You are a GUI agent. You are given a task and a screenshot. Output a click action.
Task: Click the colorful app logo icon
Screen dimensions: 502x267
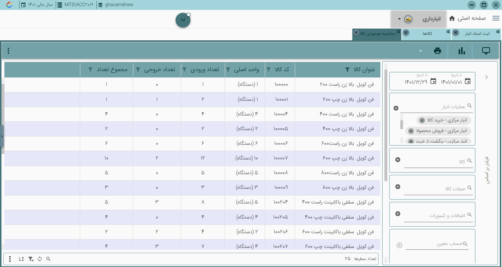[x=10, y=5]
